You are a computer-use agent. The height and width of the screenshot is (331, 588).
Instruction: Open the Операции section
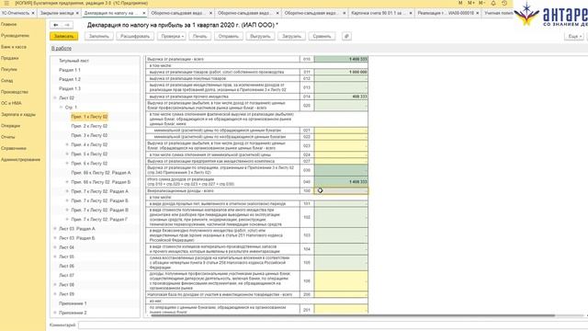(x=10, y=126)
